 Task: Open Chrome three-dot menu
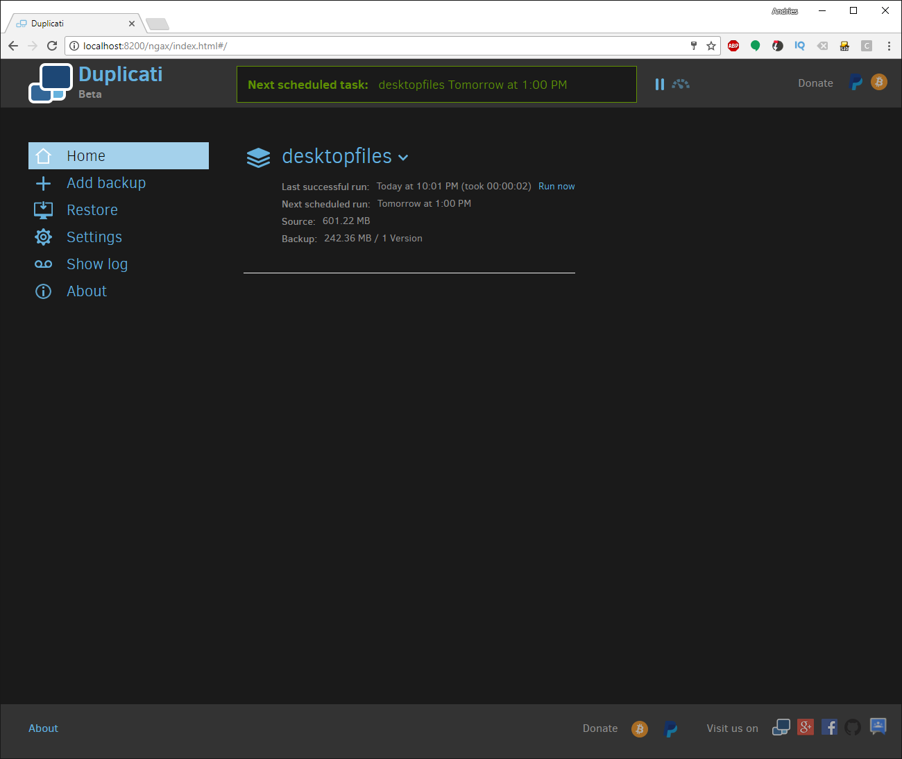click(x=889, y=46)
